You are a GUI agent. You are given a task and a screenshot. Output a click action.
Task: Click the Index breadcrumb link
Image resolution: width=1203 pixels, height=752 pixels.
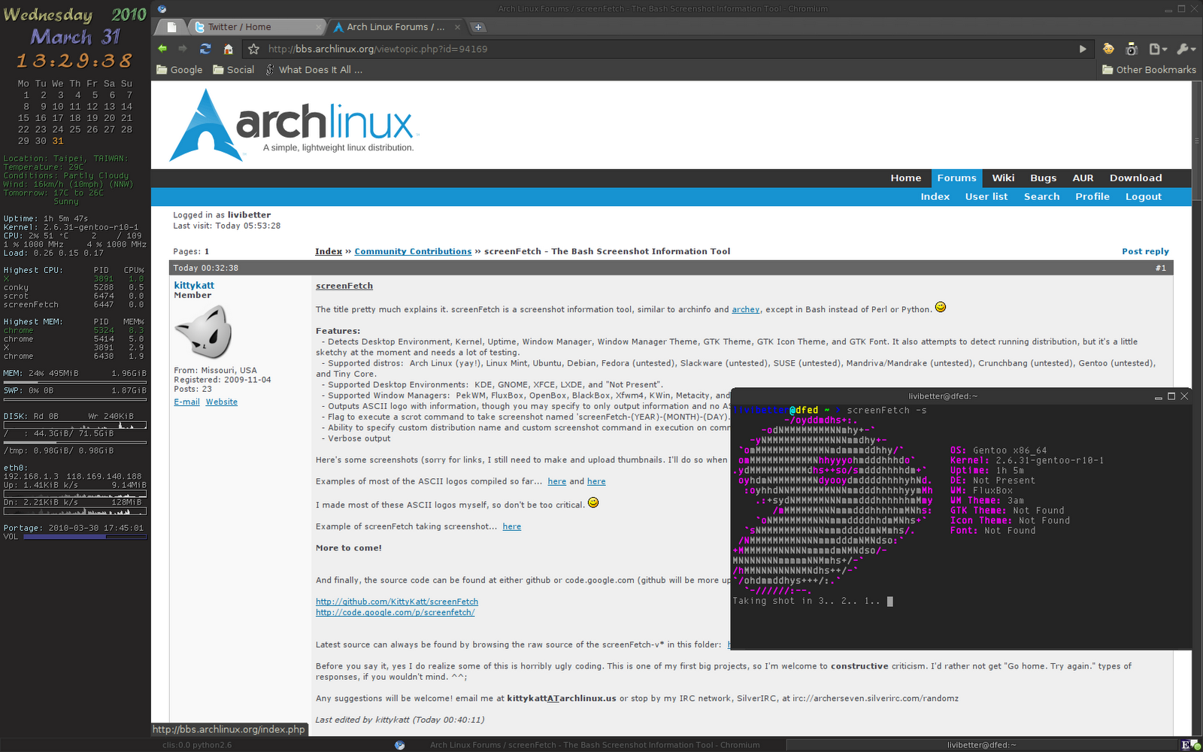tap(329, 251)
